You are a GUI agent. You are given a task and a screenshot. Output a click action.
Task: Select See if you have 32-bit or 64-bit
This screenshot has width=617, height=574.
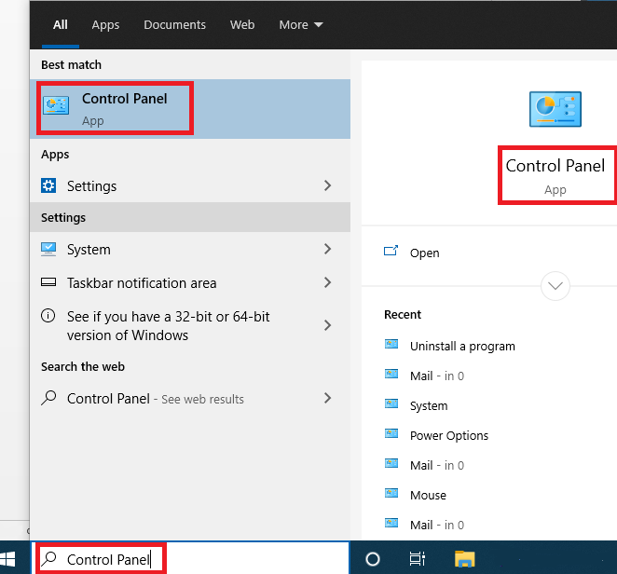point(168,326)
